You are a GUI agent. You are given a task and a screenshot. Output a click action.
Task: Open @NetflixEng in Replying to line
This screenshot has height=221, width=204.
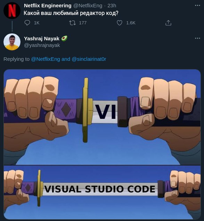pos(46,59)
